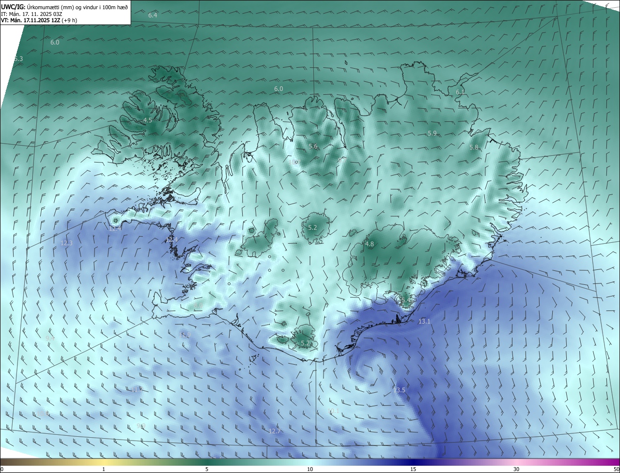620x473 pixels.
Task: Click the 13.1 value label off the southeast coast
Action: [424, 321]
